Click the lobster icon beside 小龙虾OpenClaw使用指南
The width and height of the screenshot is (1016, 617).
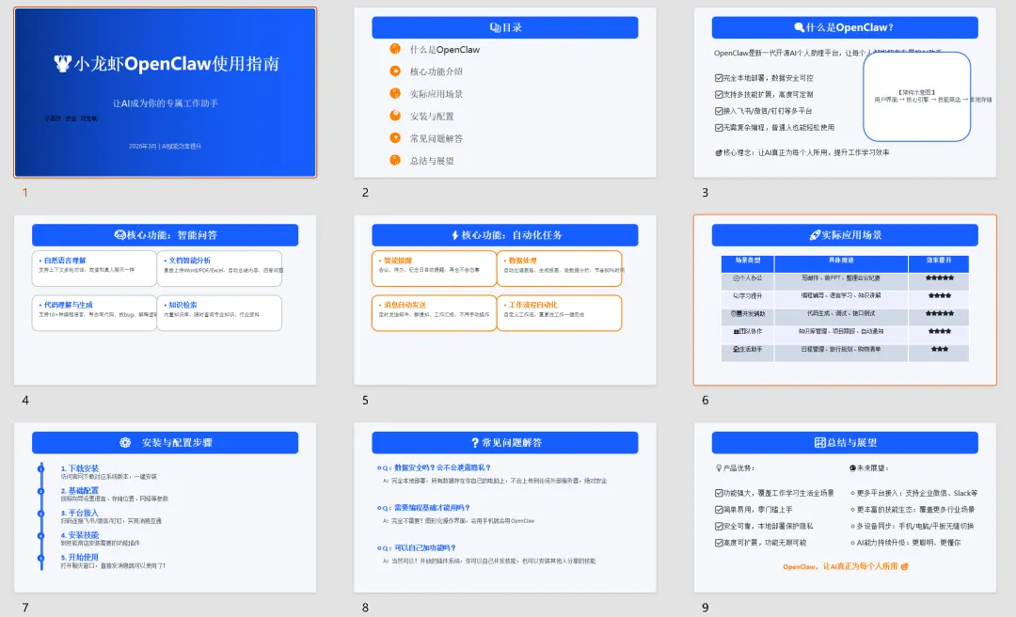[62, 64]
